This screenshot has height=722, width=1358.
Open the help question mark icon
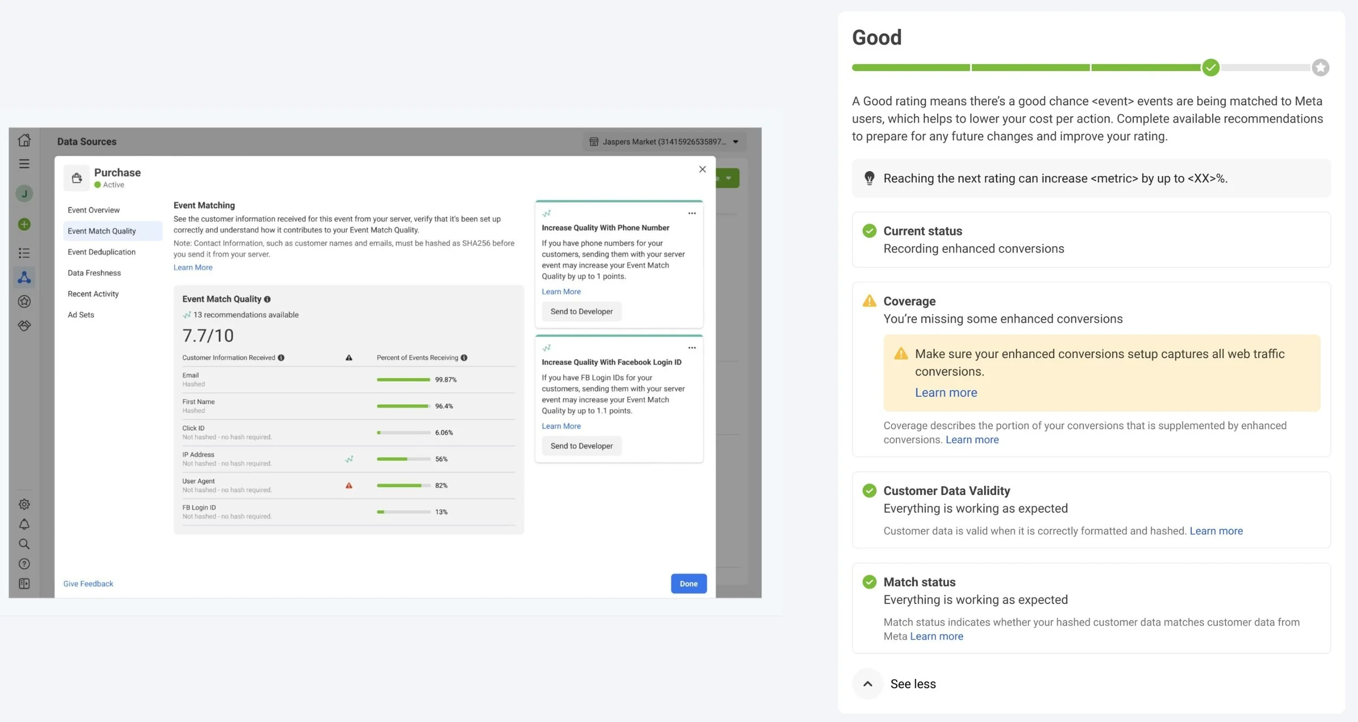click(24, 564)
